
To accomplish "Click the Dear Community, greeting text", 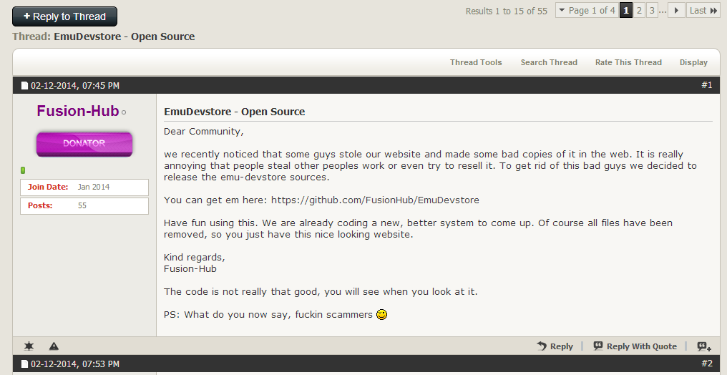I will pyautogui.click(x=203, y=132).
